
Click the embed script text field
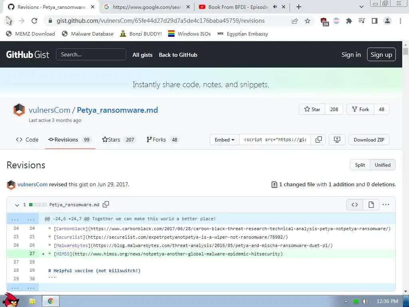[275, 140]
